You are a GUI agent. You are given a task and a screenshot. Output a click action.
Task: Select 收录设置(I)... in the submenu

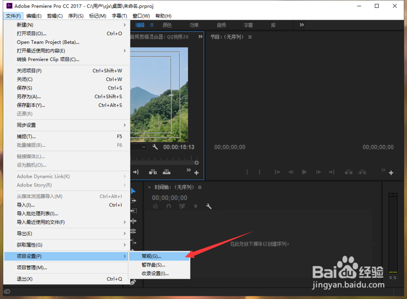[x=160, y=273]
